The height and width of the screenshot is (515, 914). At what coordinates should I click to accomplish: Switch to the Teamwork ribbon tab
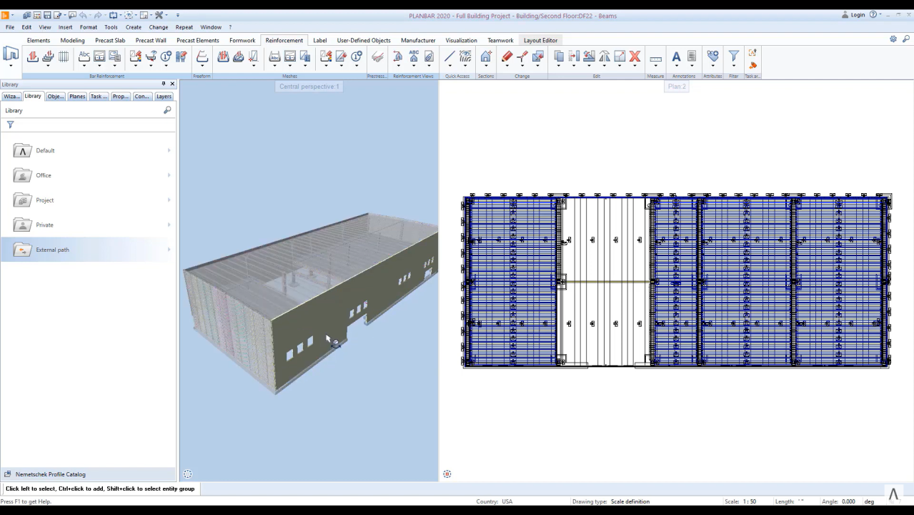coord(500,40)
